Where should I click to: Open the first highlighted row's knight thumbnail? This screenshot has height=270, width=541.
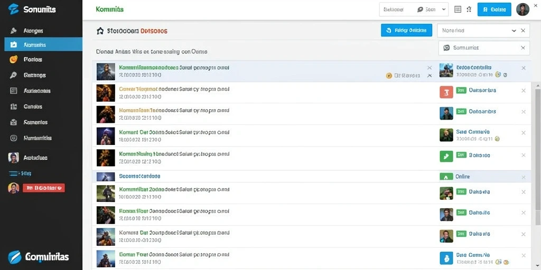(x=106, y=72)
